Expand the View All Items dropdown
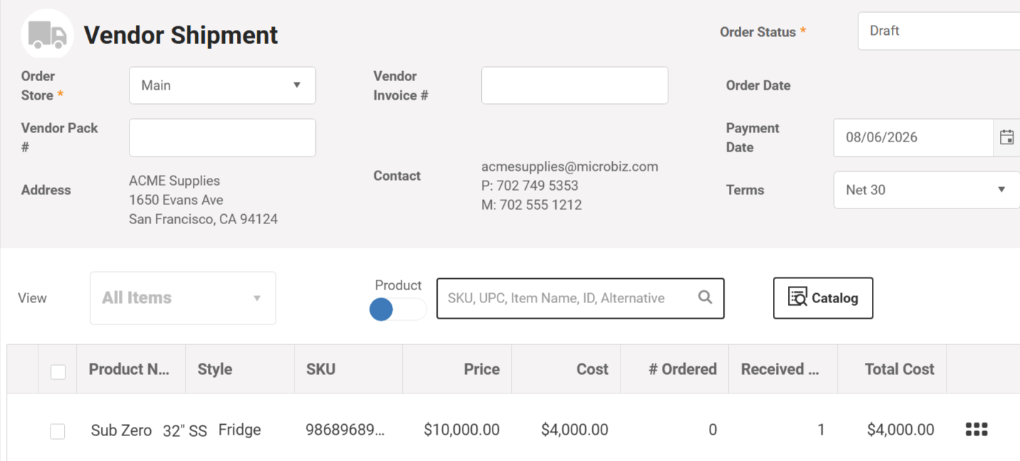 coord(183,298)
